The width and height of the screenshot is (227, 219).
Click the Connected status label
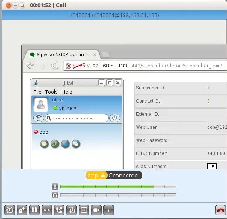(x=123, y=175)
